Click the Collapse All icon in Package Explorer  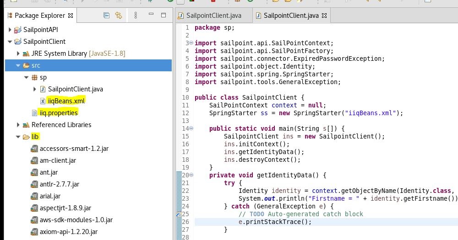pos(106,15)
